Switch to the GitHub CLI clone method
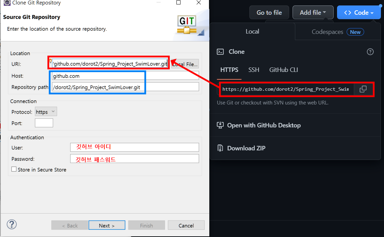The width and height of the screenshot is (384, 237). (283, 70)
